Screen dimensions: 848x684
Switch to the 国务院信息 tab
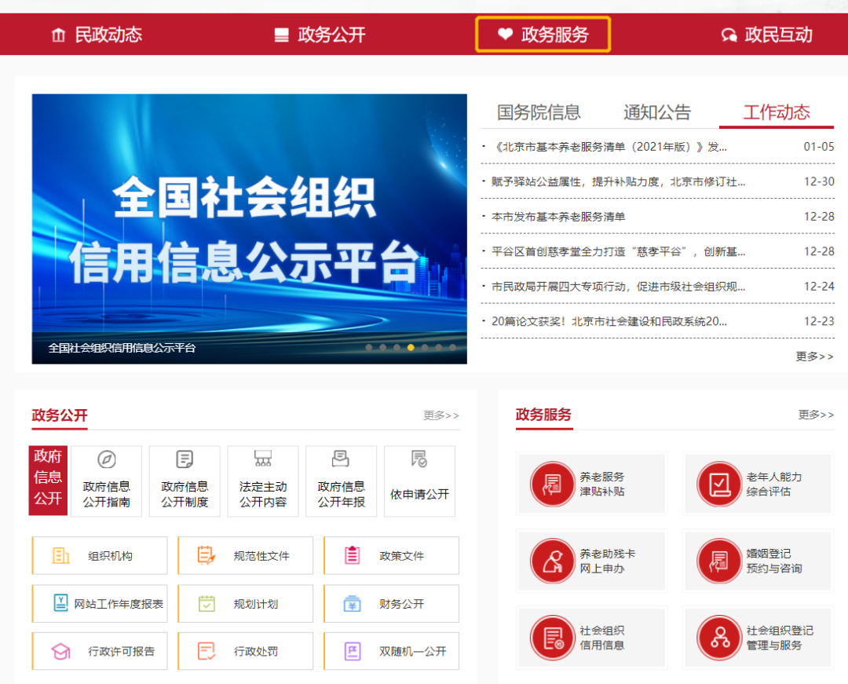[x=539, y=112]
